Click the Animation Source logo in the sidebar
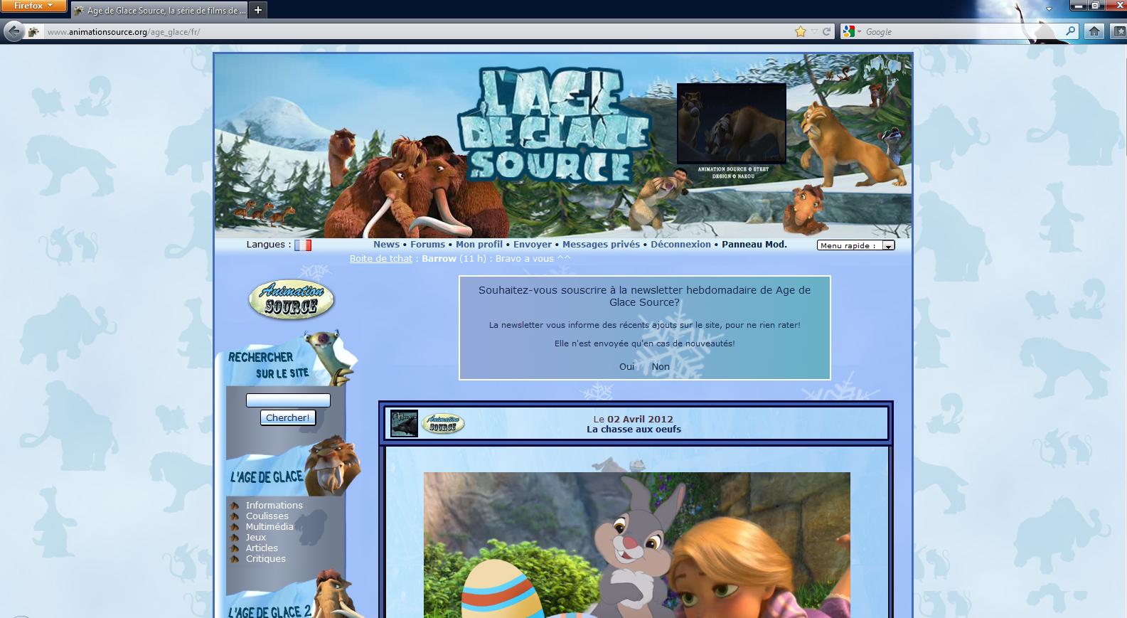Image resolution: width=1127 pixels, height=618 pixels. pyautogui.click(x=292, y=299)
